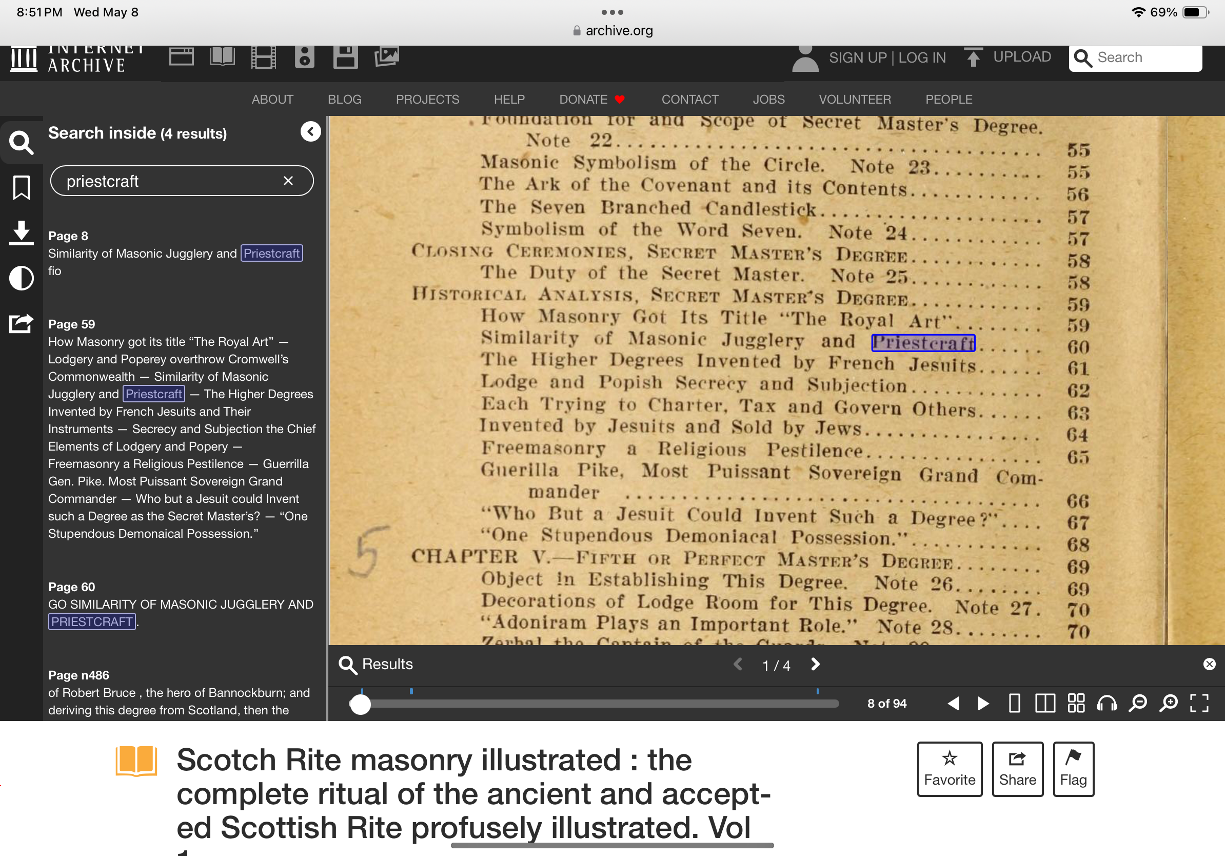Viewport: 1225px width, 856px height.
Task: Jump to the last search marker on scrubber
Action: (x=817, y=692)
